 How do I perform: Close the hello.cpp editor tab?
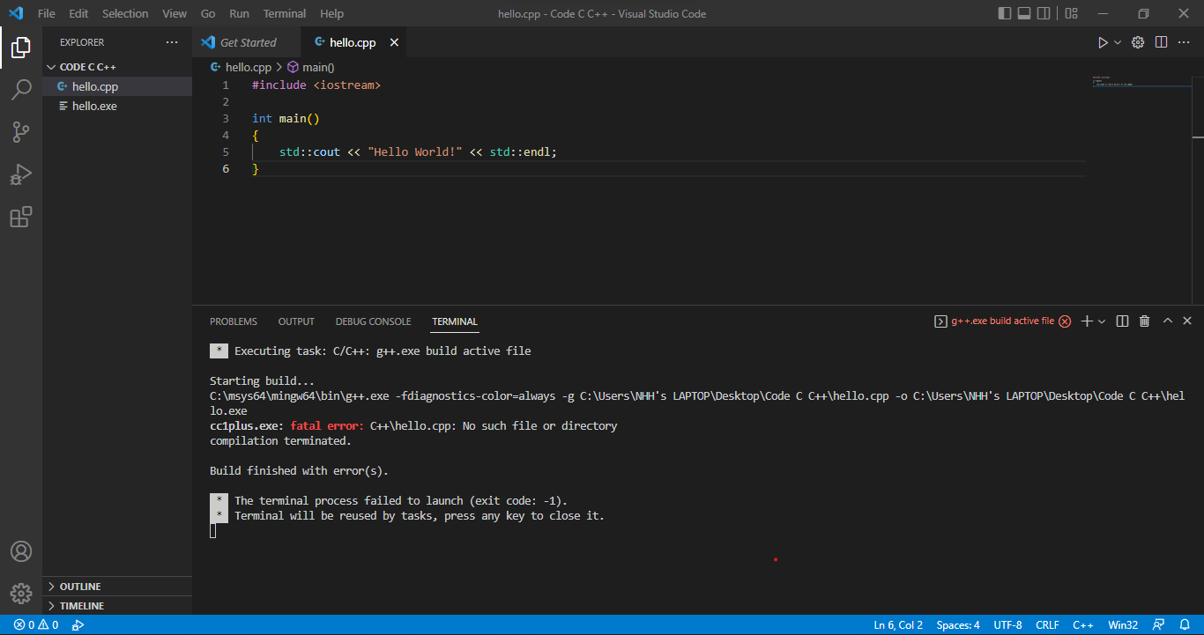pyautogui.click(x=394, y=42)
